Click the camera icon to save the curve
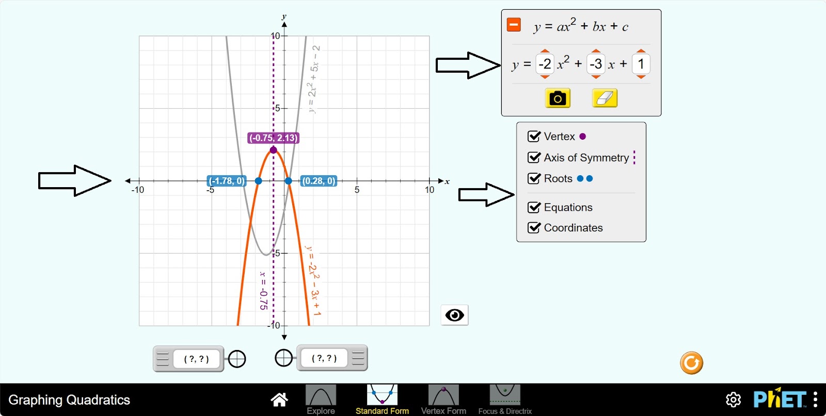 click(x=558, y=98)
